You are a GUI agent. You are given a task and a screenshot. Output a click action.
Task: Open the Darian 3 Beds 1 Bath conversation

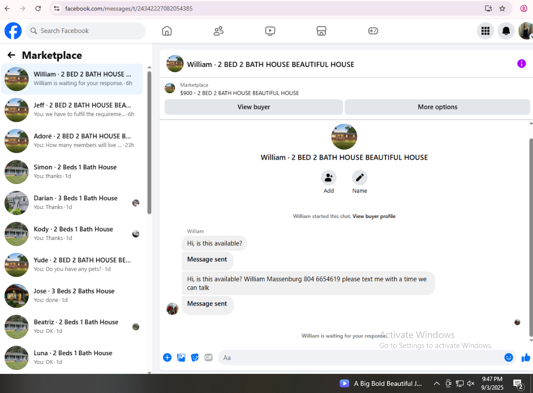tap(72, 203)
